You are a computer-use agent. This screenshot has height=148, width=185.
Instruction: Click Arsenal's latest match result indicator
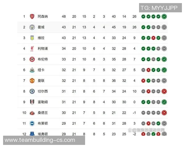click(x=164, y=17)
